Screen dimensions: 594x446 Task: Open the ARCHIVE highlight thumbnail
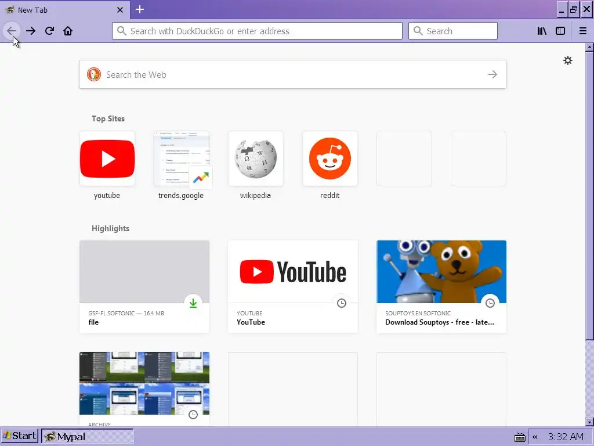(144, 383)
